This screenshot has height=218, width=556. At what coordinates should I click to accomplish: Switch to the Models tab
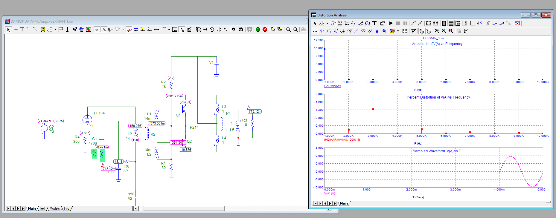pos(54,208)
